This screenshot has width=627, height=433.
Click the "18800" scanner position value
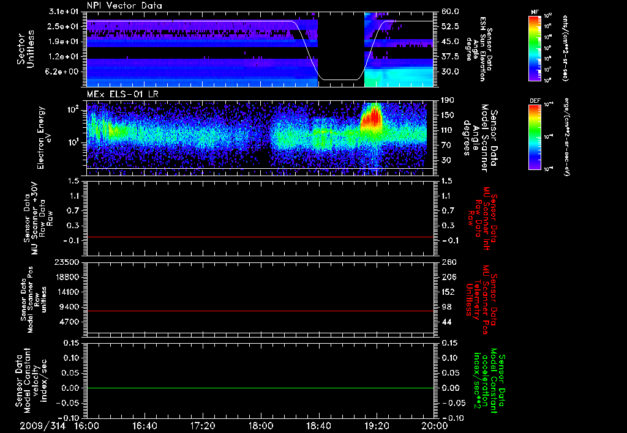pyautogui.click(x=66, y=277)
